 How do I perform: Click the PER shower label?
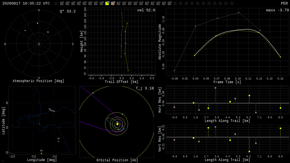coord(284,3)
